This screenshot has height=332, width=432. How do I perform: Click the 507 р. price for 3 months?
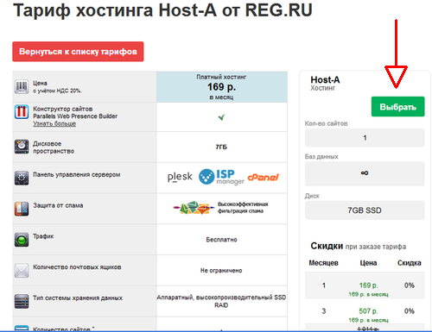click(368, 311)
